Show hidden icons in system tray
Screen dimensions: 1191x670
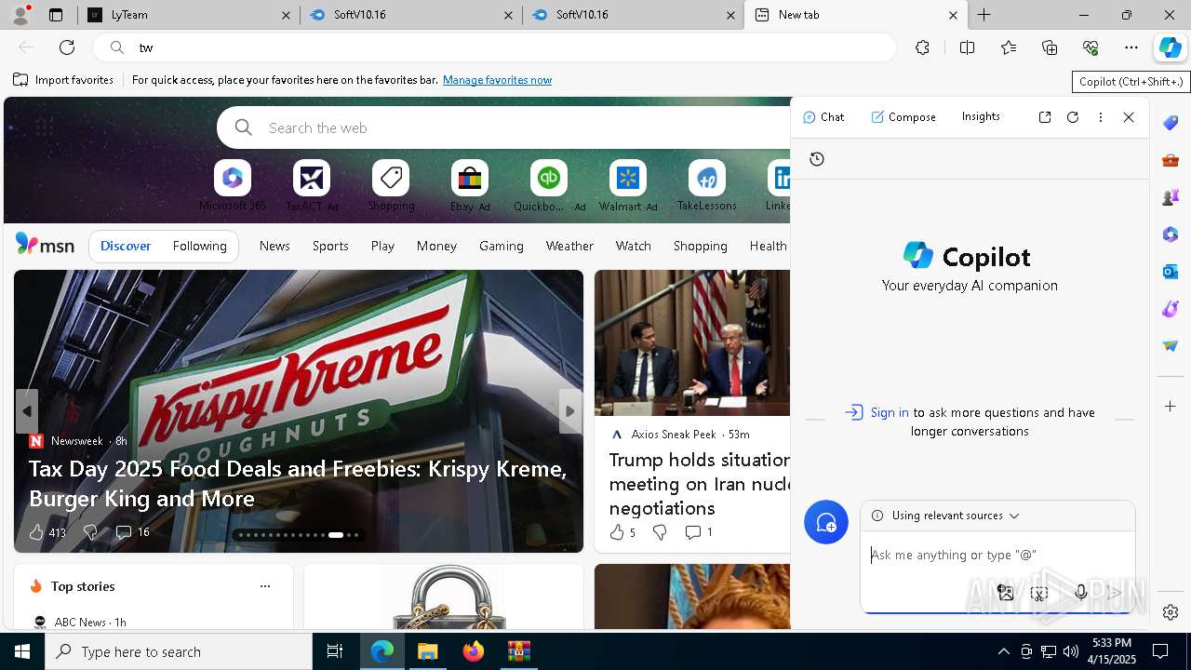(x=1003, y=651)
